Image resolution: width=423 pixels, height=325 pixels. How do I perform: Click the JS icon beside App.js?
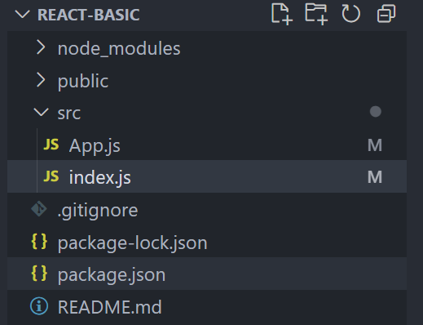click(51, 145)
